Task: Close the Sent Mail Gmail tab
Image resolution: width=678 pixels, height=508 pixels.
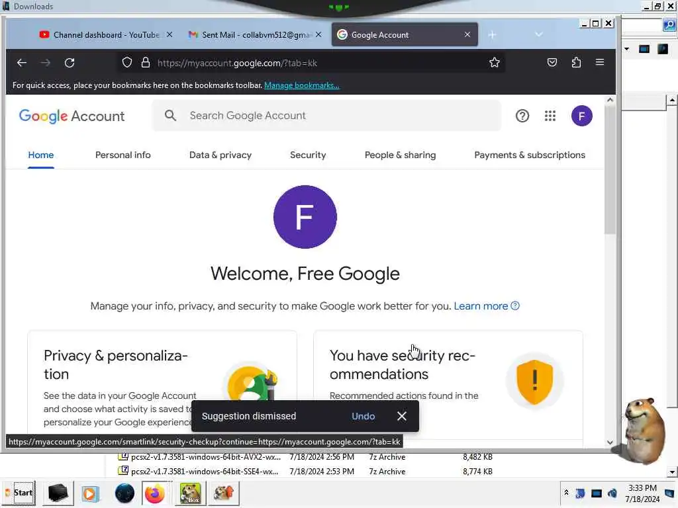Action: click(318, 34)
